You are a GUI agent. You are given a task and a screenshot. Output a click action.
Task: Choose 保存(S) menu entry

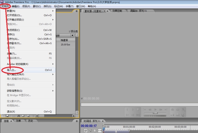[28, 34]
